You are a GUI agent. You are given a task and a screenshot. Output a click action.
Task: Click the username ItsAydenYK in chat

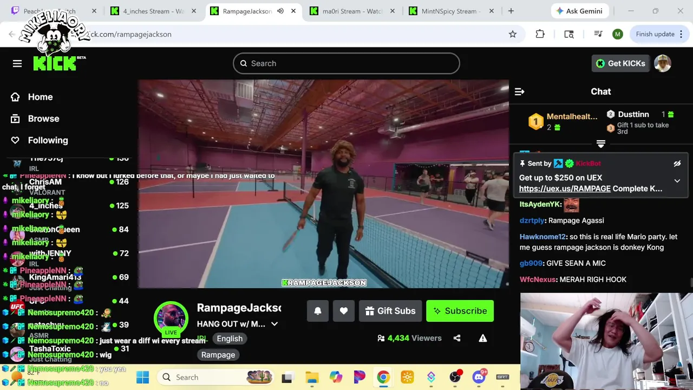[540, 204]
